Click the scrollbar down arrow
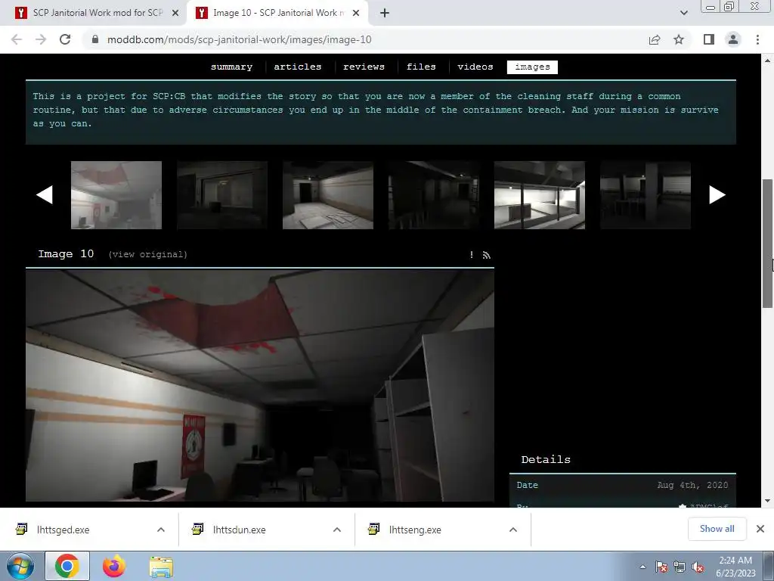Image resolution: width=774 pixels, height=581 pixels. pyautogui.click(x=768, y=501)
